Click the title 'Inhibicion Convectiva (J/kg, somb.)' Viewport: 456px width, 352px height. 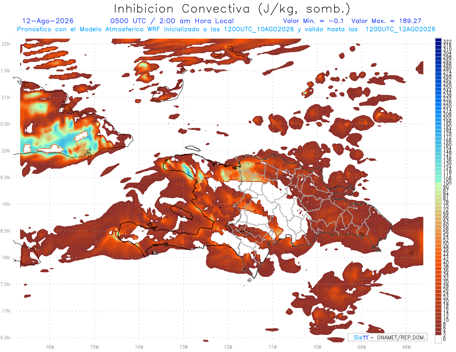[232, 9]
